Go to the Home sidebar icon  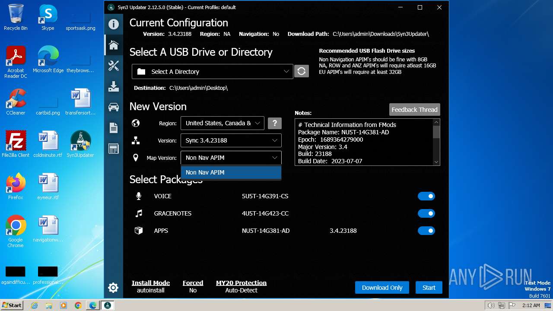(x=114, y=45)
